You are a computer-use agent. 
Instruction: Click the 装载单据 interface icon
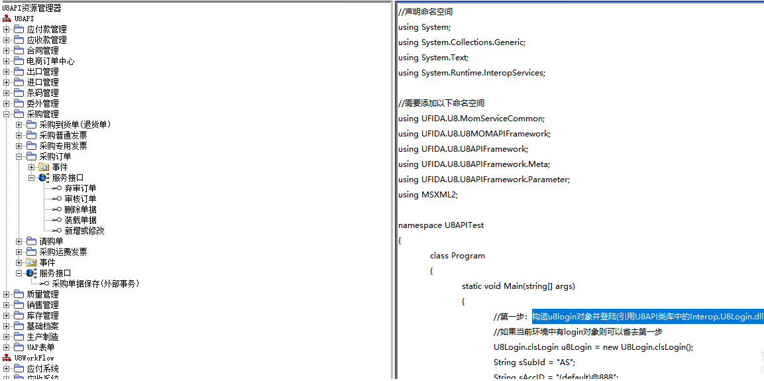(x=56, y=220)
